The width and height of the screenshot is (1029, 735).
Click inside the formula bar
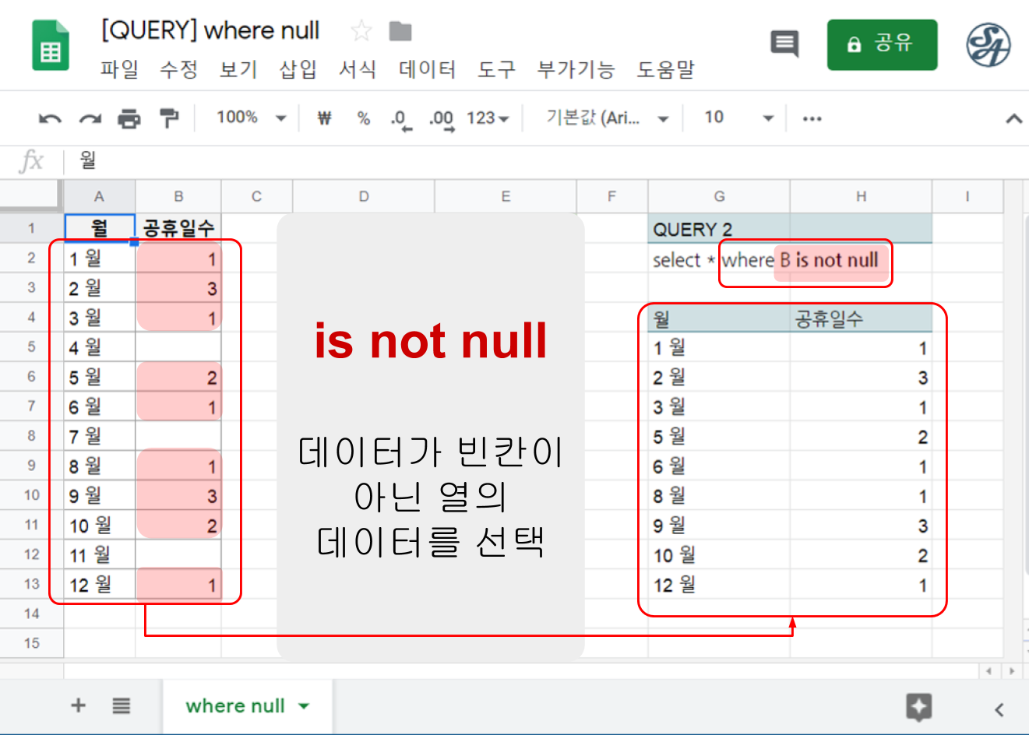[234, 161]
